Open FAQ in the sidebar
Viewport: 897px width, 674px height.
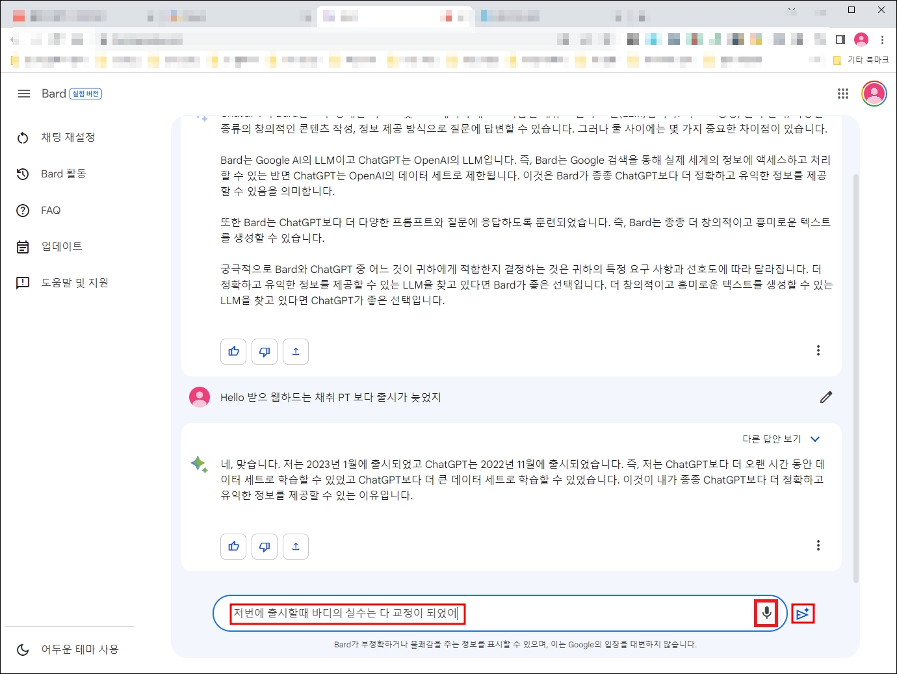[x=51, y=210]
